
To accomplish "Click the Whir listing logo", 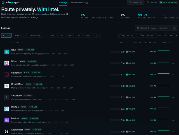I will click(x=7, y=52).
